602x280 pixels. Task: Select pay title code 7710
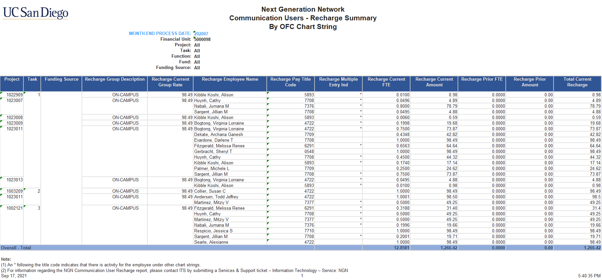point(309,231)
